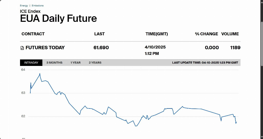Click the CONTRACT column header

pos(33,34)
